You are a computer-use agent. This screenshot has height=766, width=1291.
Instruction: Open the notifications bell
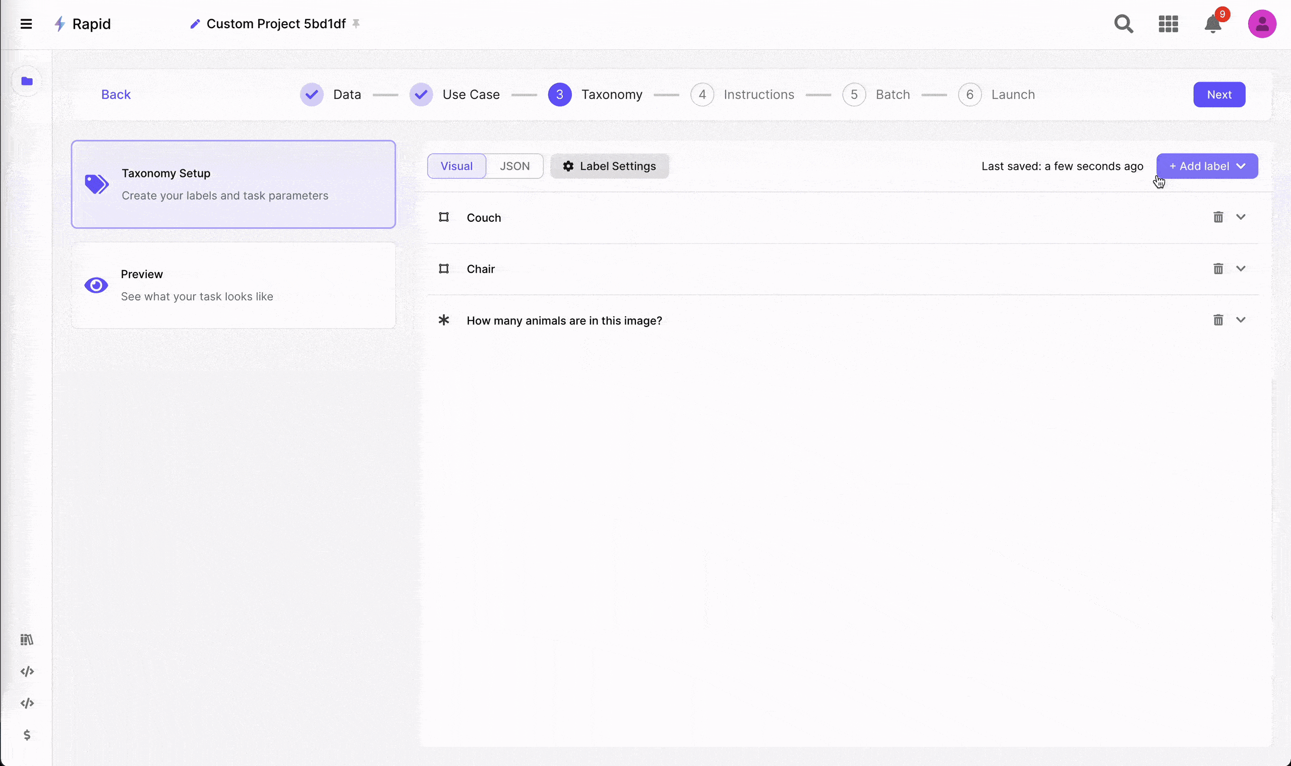[x=1212, y=24]
